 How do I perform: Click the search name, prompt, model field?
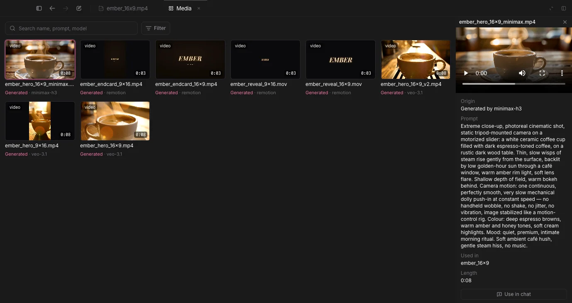coord(71,28)
